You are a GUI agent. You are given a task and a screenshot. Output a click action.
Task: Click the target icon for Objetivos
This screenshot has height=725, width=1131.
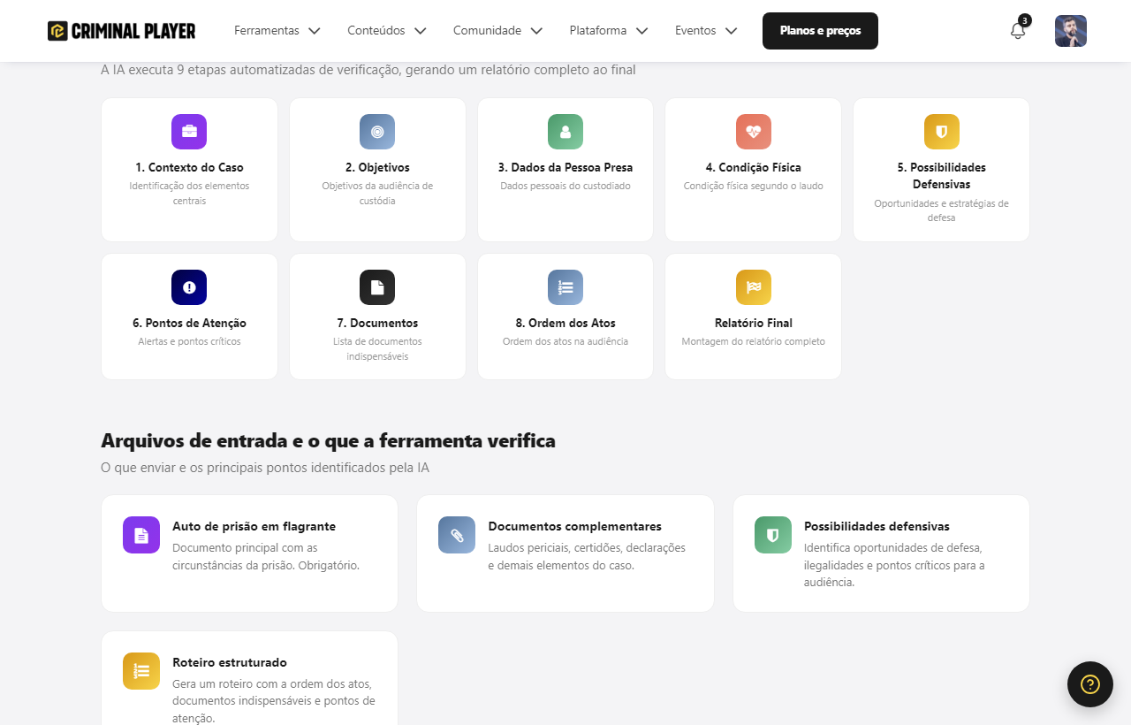[377, 132]
